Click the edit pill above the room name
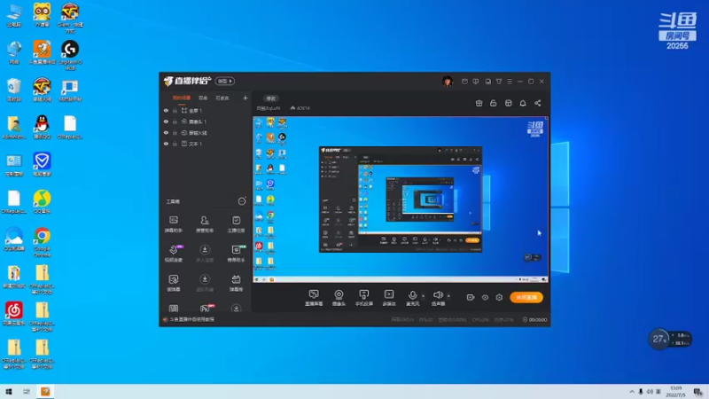 point(271,98)
